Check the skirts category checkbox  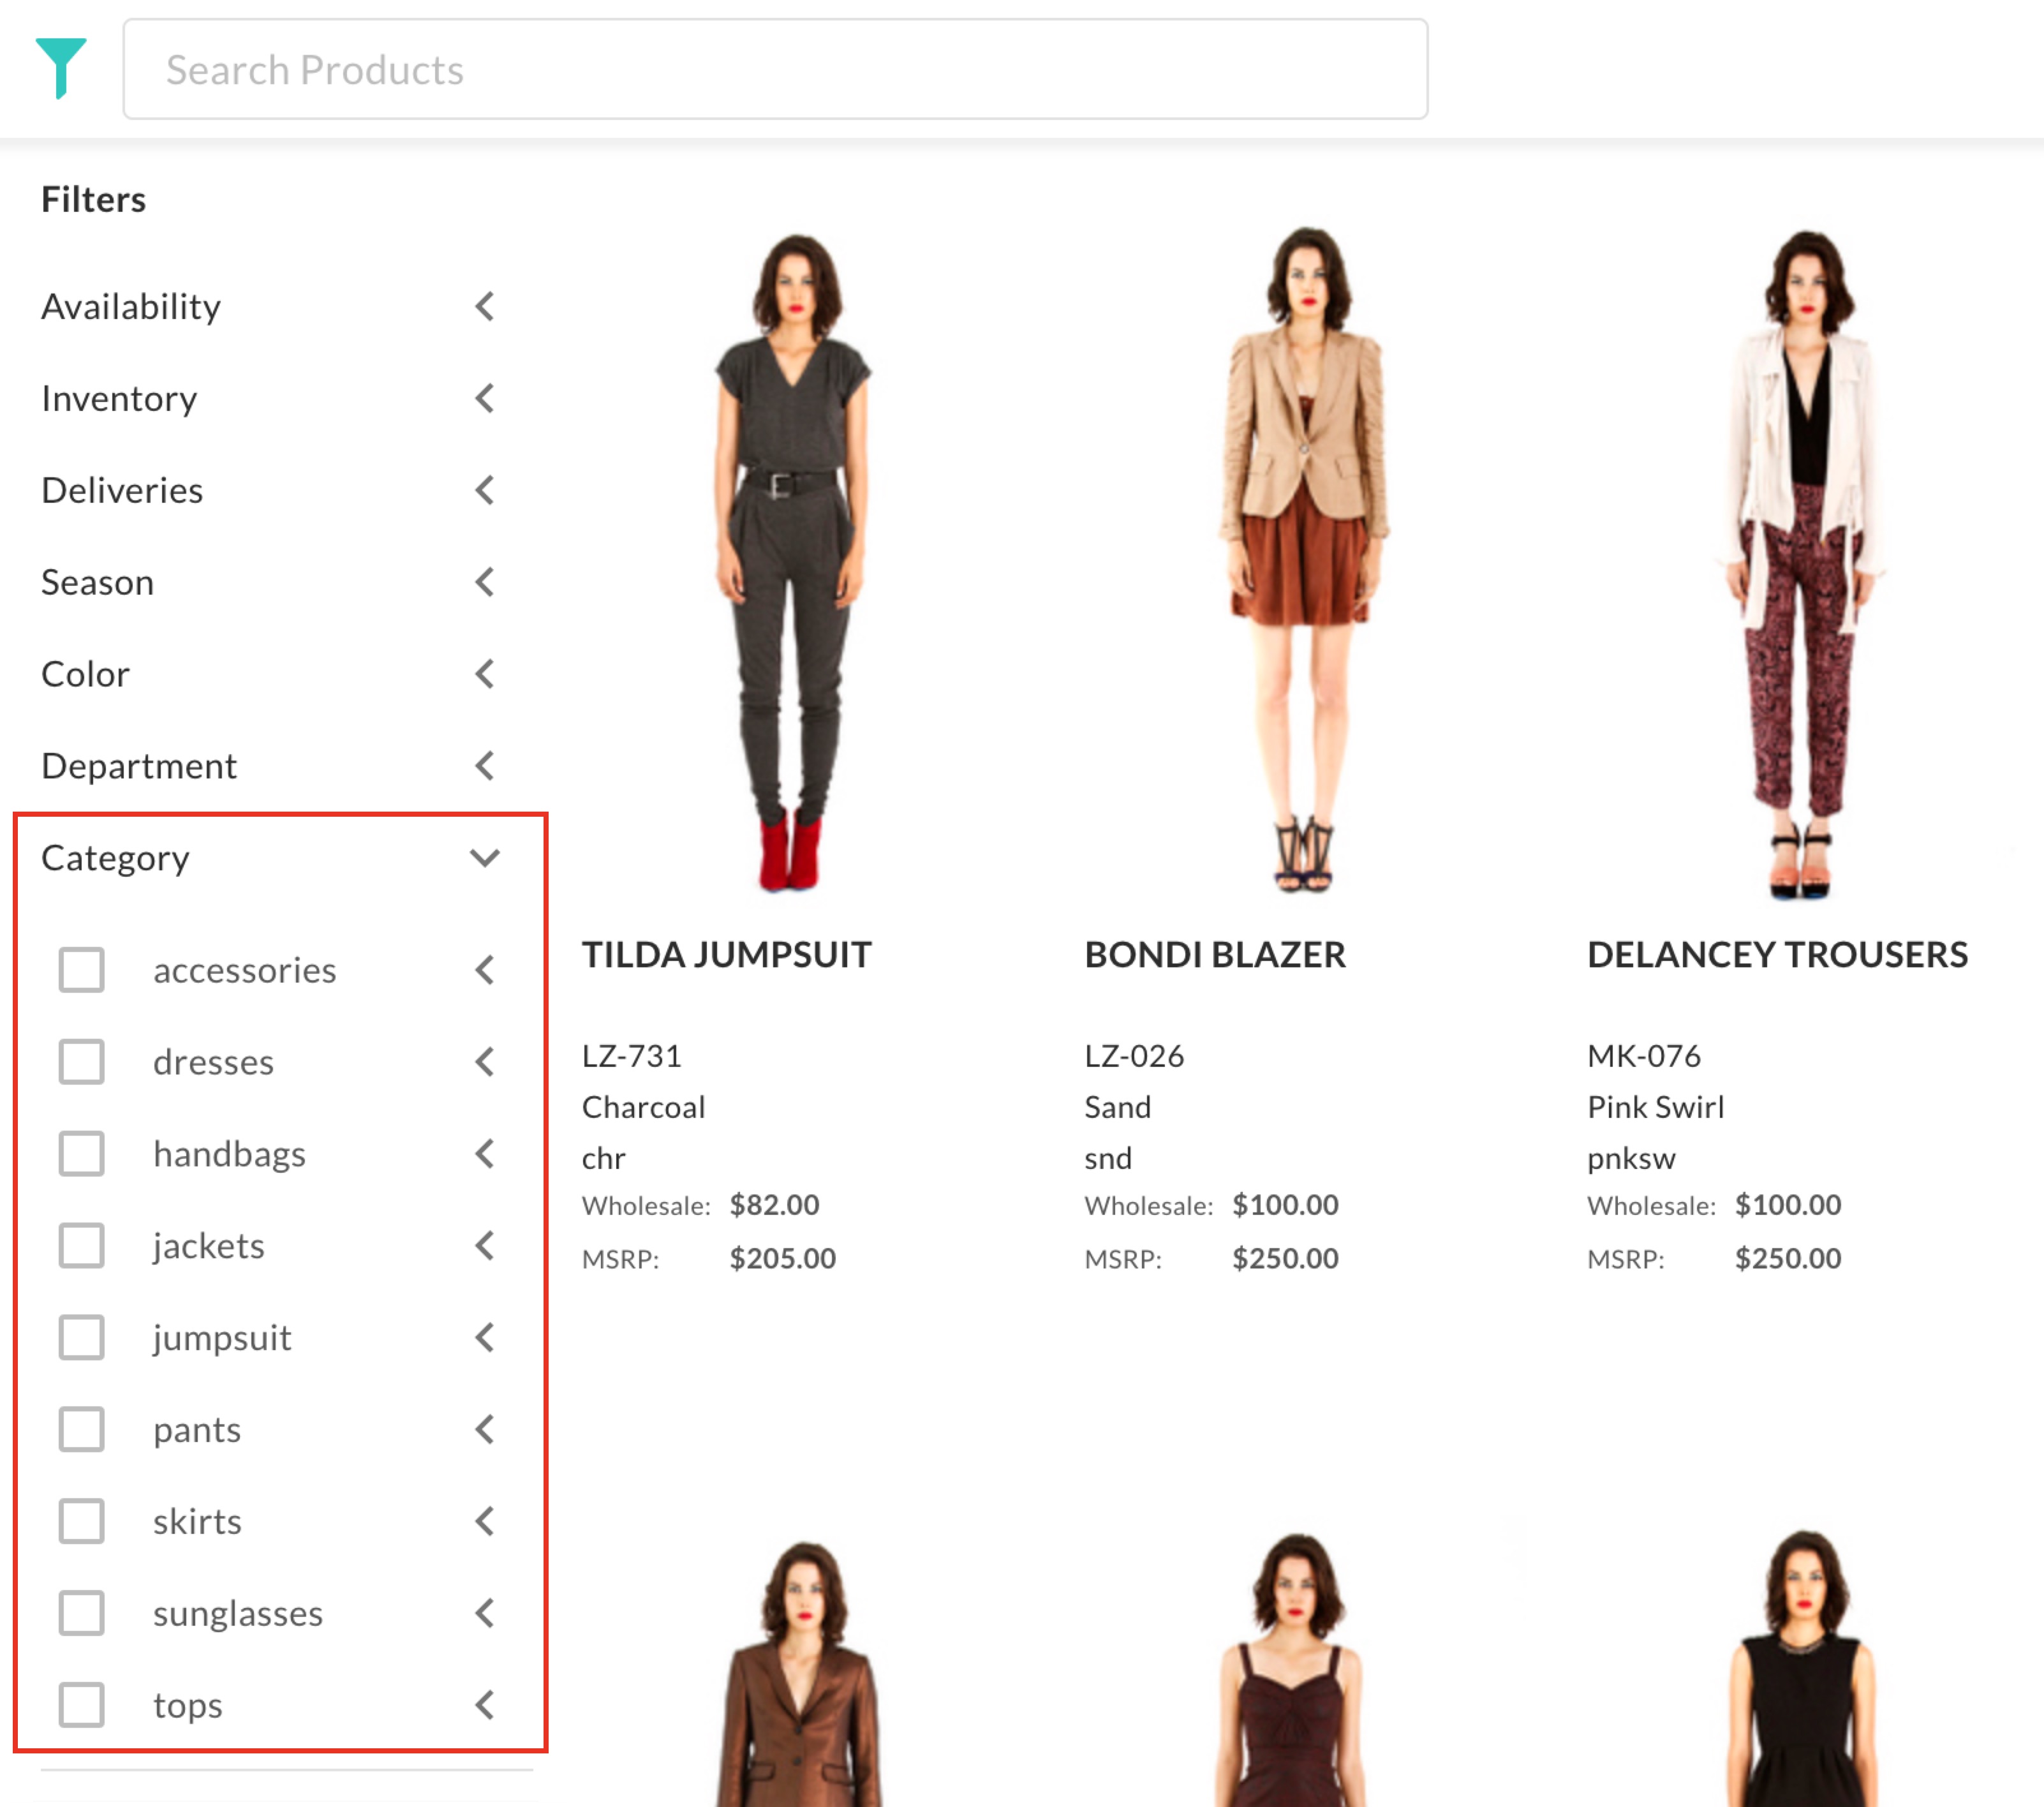(81, 1521)
